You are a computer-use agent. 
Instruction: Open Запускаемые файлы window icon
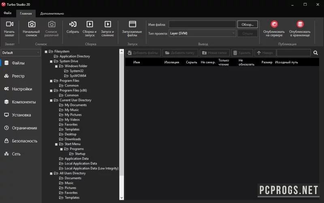132,24
